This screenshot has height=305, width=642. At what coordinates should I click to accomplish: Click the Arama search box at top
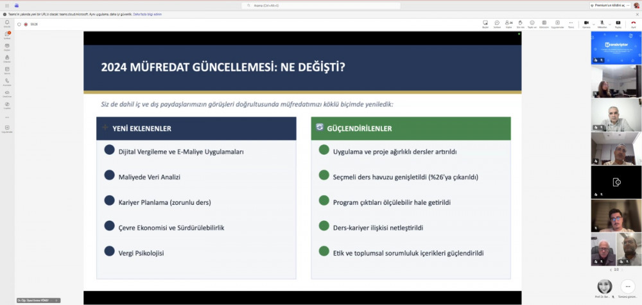(321, 5)
